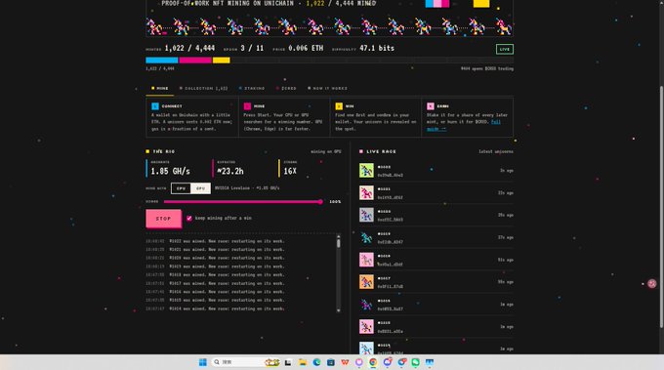Image resolution: width=664 pixels, height=370 pixels.
Task: Select CPU as the mining device
Action: [x=181, y=188]
